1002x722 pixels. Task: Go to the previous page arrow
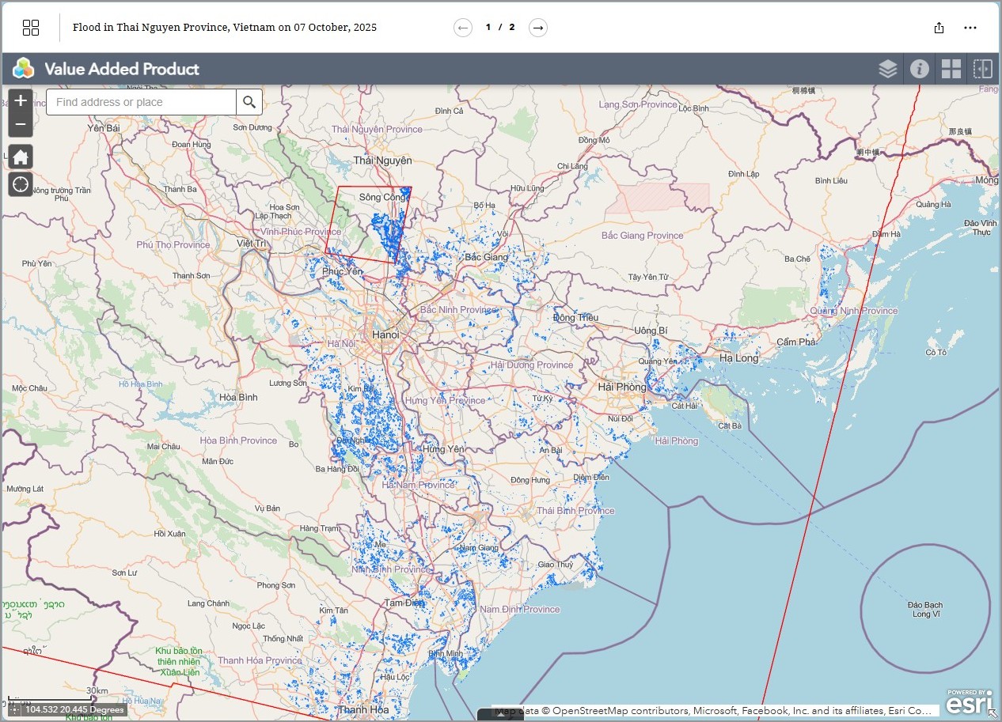(463, 28)
